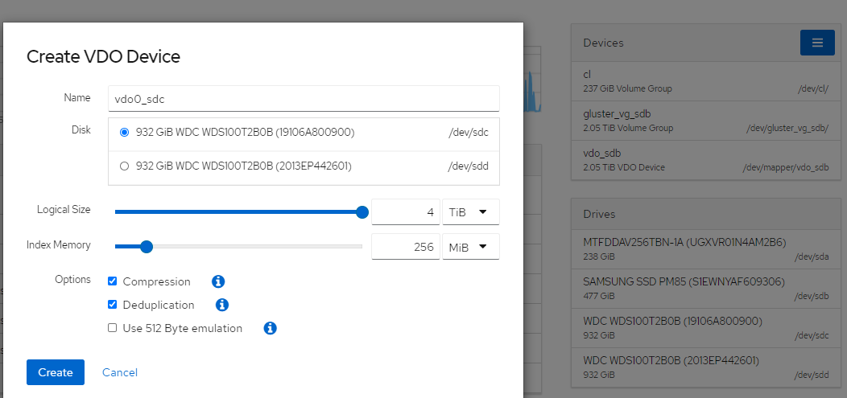Click the Index Memory slider handle
This screenshot has width=847, height=398.
coord(147,247)
